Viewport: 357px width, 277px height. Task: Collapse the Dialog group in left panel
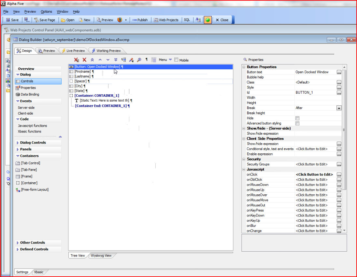click(18, 75)
